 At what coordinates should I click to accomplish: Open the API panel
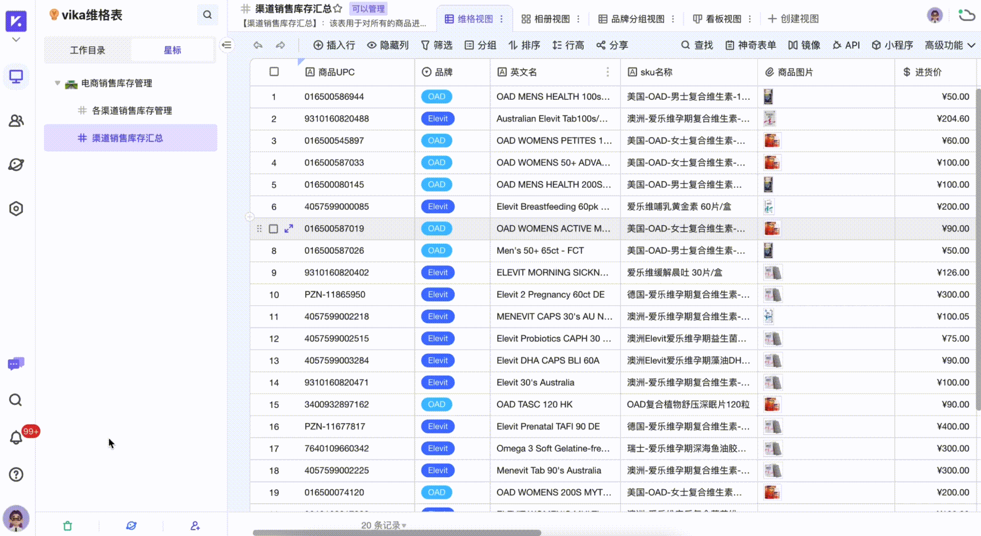(847, 45)
